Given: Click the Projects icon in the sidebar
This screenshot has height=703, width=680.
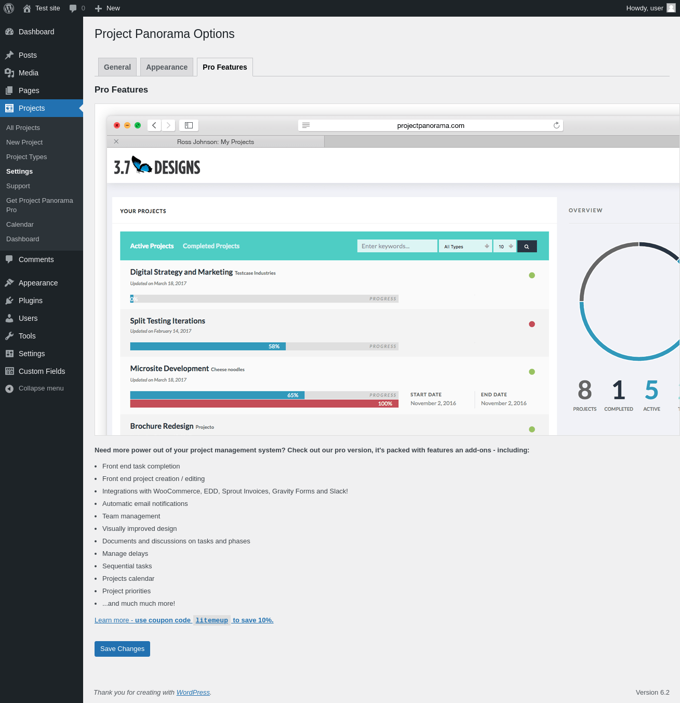Looking at the screenshot, I should click(x=9, y=108).
